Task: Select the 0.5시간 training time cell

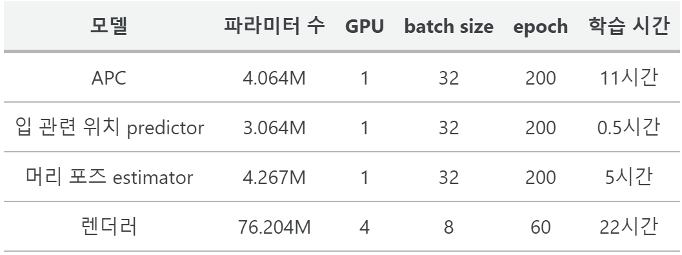Action: pyautogui.click(x=628, y=128)
